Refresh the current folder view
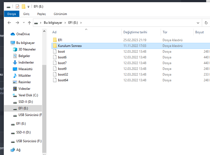The width and height of the screenshot is (210, 155). click(206, 23)
